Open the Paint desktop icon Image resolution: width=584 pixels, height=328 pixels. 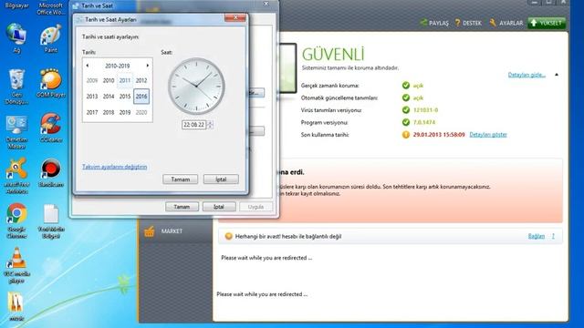(51, 38)
